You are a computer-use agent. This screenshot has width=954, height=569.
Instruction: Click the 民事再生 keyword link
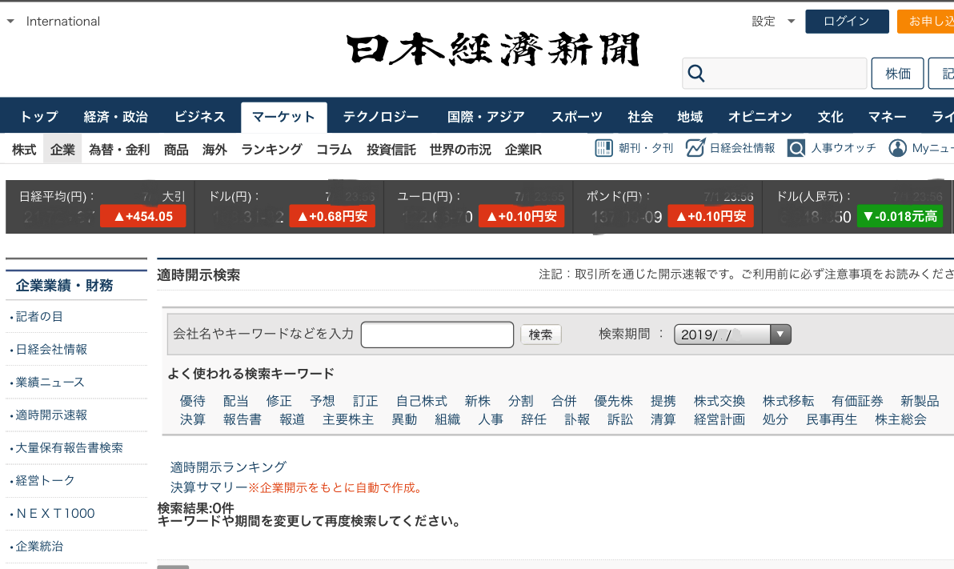tap(831, 419)
